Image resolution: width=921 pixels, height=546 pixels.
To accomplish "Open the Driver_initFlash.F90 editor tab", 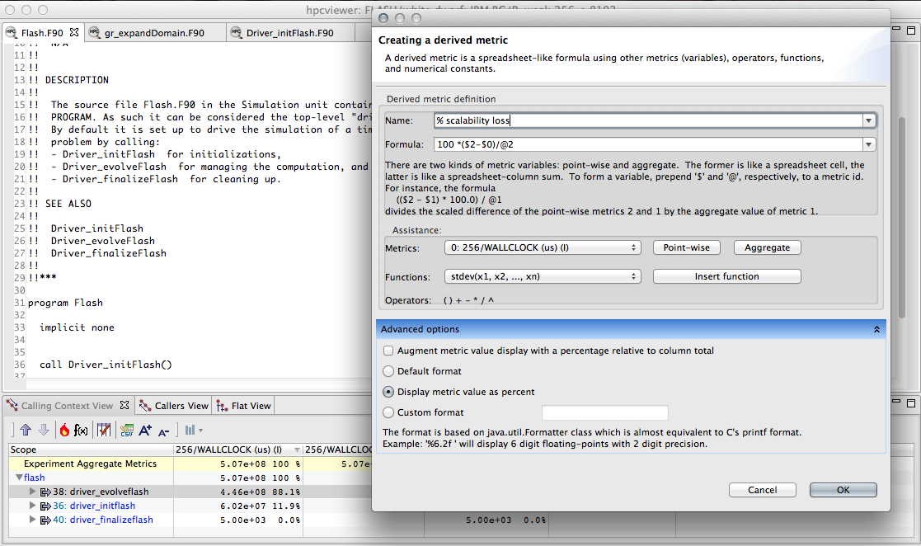I will [x=289, y=33].
